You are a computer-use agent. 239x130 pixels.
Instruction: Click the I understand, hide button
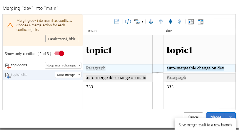(x=62, y=39)
